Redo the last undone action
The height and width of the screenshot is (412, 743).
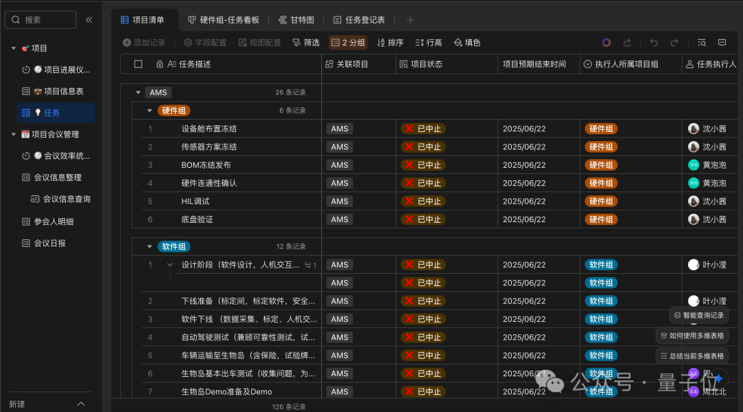674,43
